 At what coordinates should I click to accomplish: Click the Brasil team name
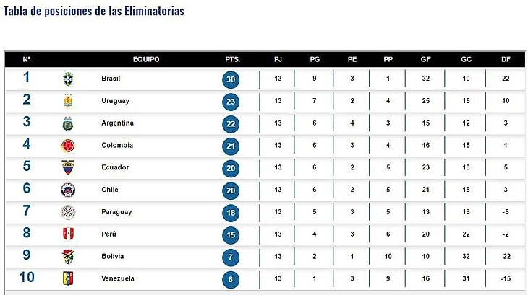coord(112,79)
